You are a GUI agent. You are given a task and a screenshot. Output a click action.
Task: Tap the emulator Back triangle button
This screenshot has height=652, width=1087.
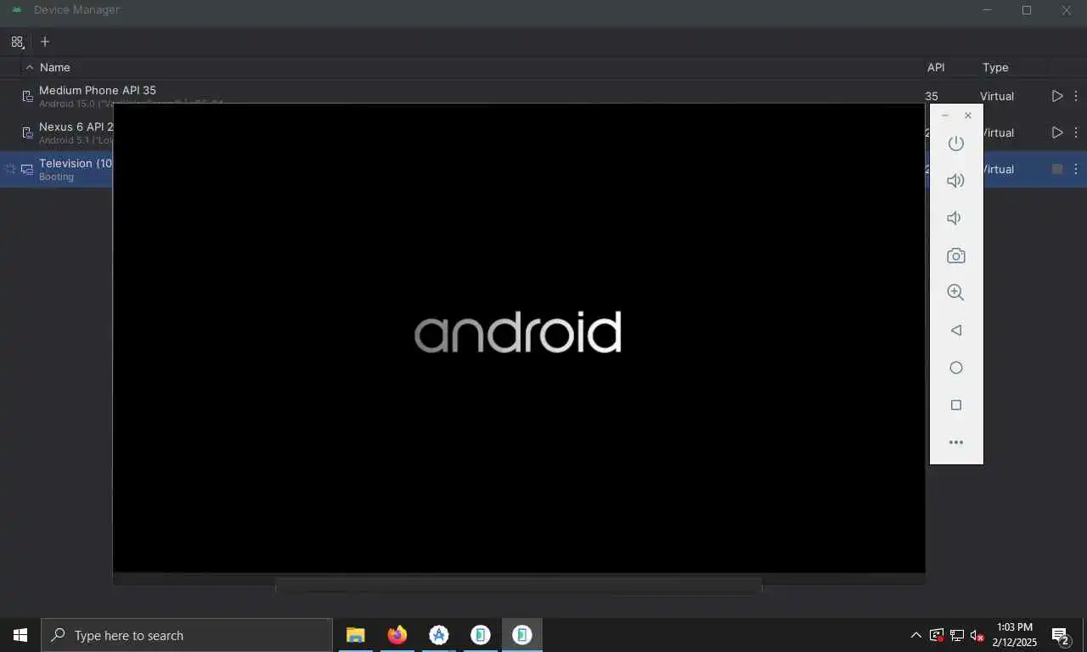coord(955,330)
